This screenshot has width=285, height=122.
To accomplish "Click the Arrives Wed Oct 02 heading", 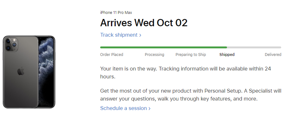I will pyautogui.click(x=144, y=23).
